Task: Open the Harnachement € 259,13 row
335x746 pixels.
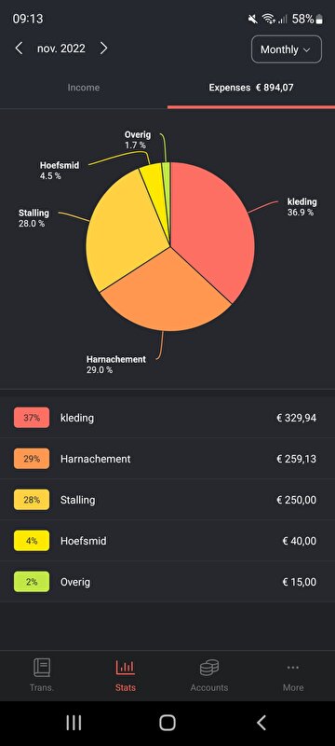Action: (167, 459)
